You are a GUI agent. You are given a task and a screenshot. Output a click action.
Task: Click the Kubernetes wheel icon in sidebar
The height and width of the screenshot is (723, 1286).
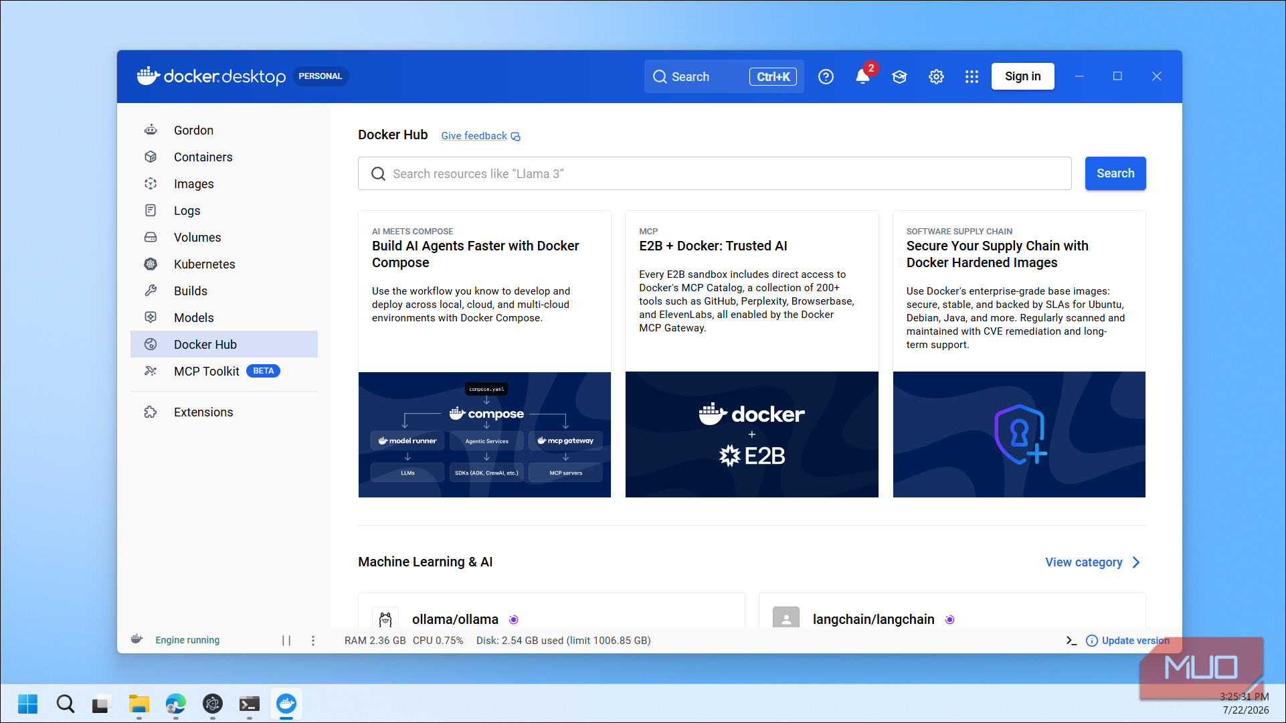pos(151,264)
